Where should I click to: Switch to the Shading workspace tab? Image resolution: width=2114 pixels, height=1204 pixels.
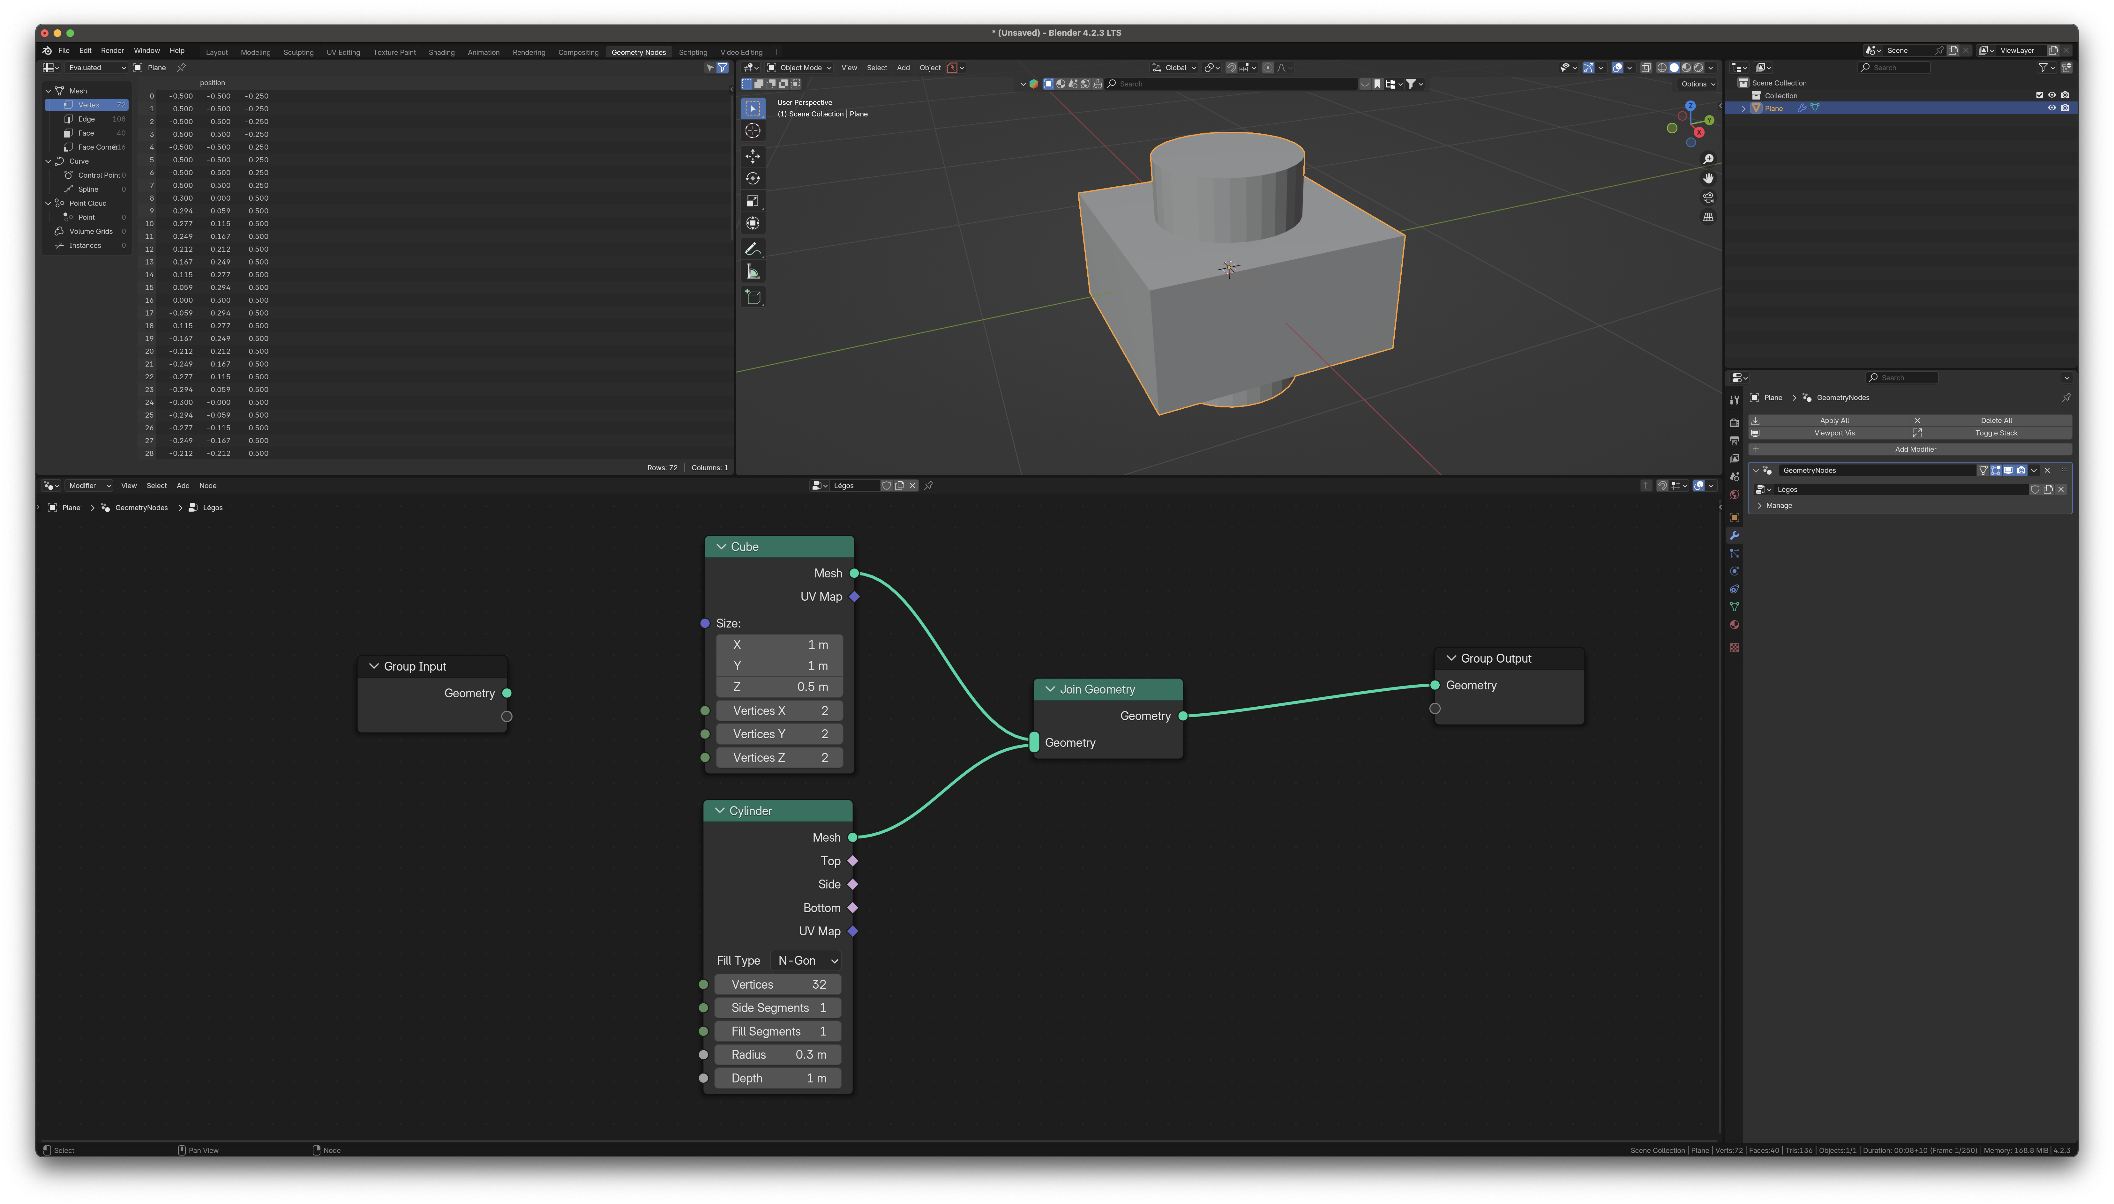coord(442,52)
